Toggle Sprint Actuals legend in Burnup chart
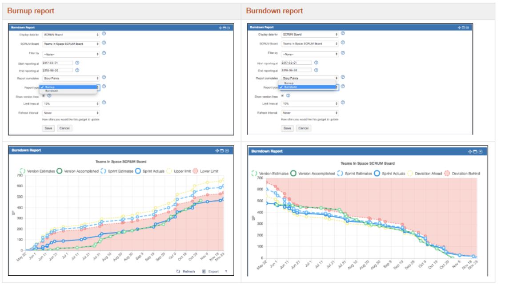Viewport: 525px width, 289px height. 150,171
